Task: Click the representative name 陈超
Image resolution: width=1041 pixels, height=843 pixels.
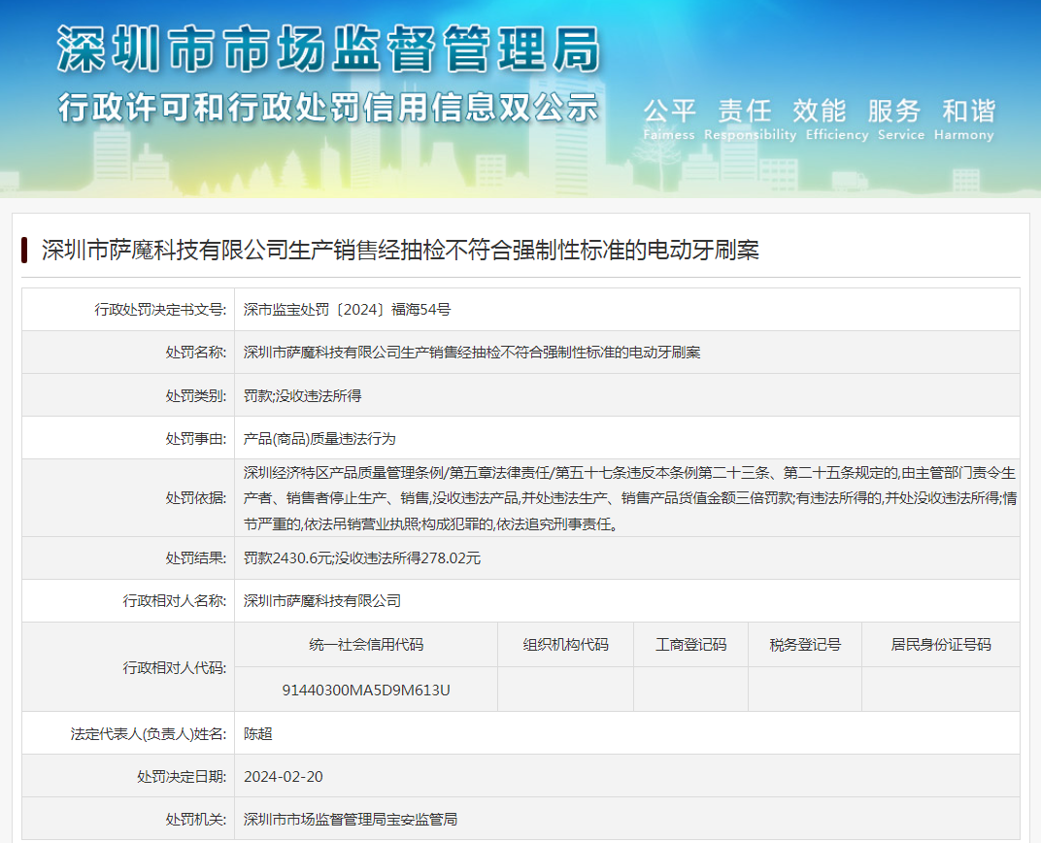Action: (257, 734)
